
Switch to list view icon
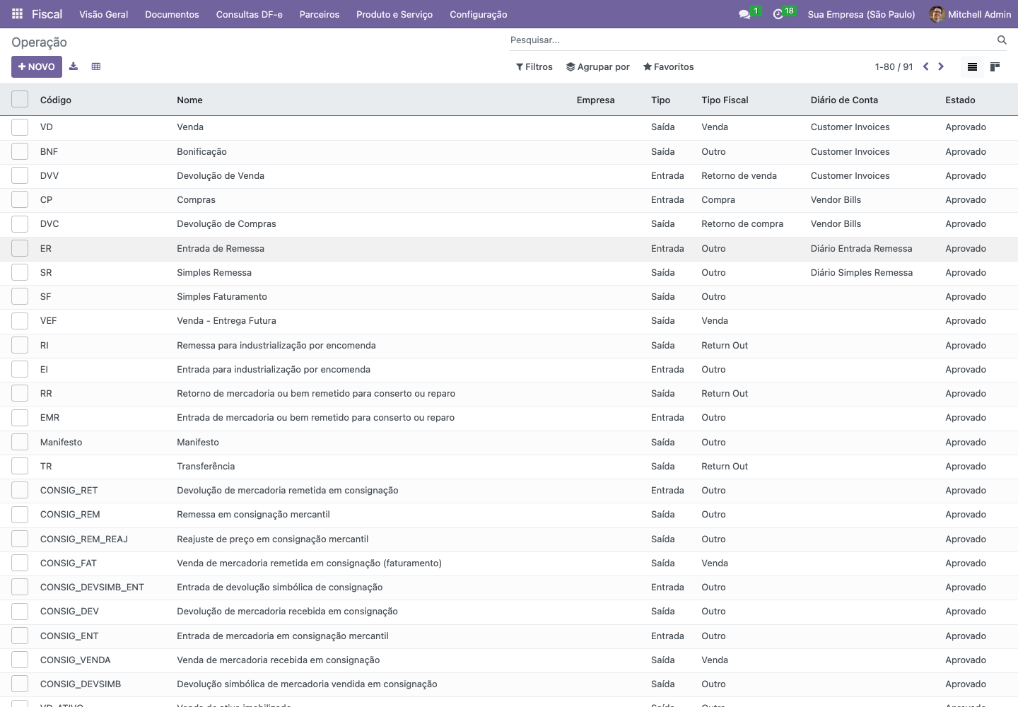[x=972, y=66]
